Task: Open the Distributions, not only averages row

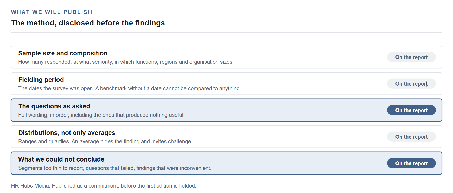Action: [226, 137]
